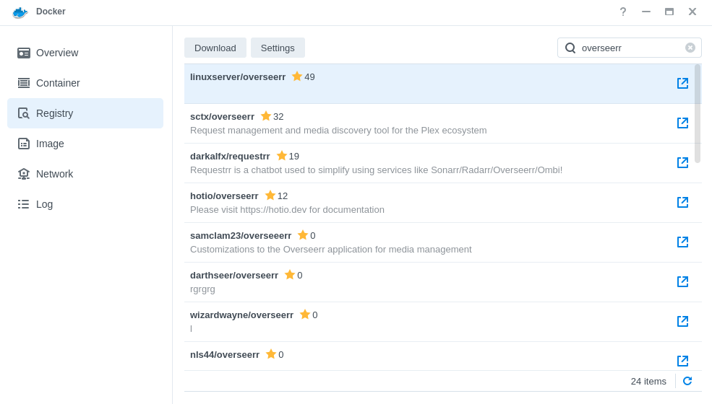Minimize the Docker window
This screenshot has width=712, height=404.
pyautogui.click(x=646, y=12)
